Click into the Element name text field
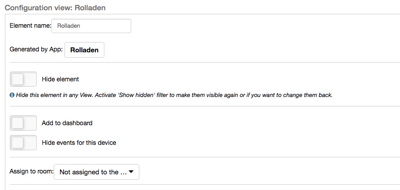 91,26
